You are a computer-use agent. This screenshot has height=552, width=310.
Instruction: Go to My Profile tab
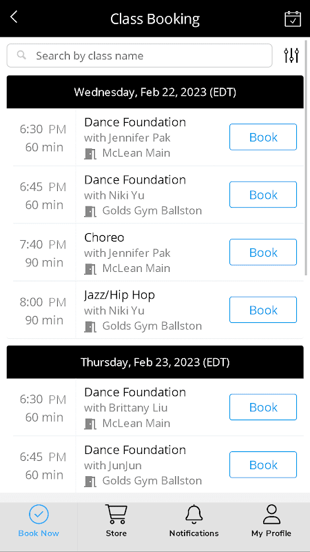(x=271, y=520)
